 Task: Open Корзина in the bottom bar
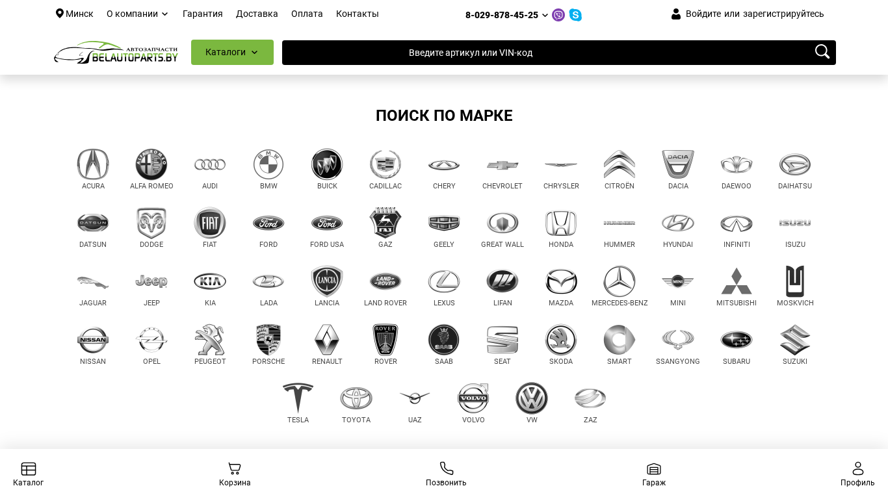click(235, 474)
